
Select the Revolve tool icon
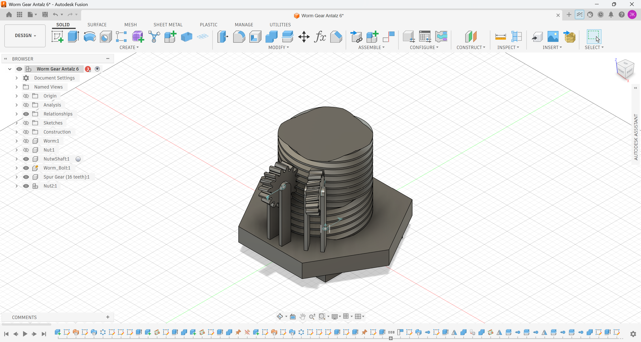[x=89, y=37]
